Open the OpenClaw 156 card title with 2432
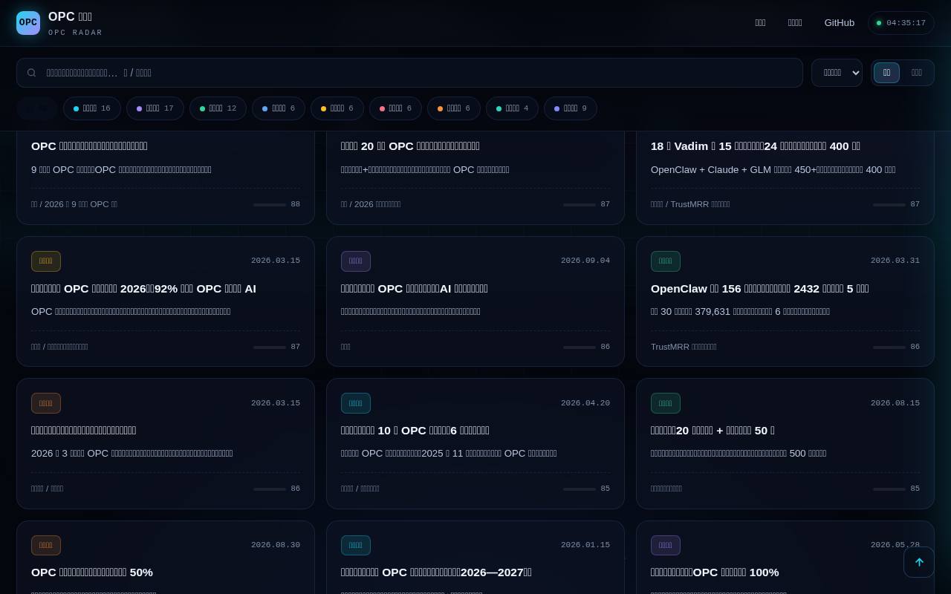 tap(759, 288)
